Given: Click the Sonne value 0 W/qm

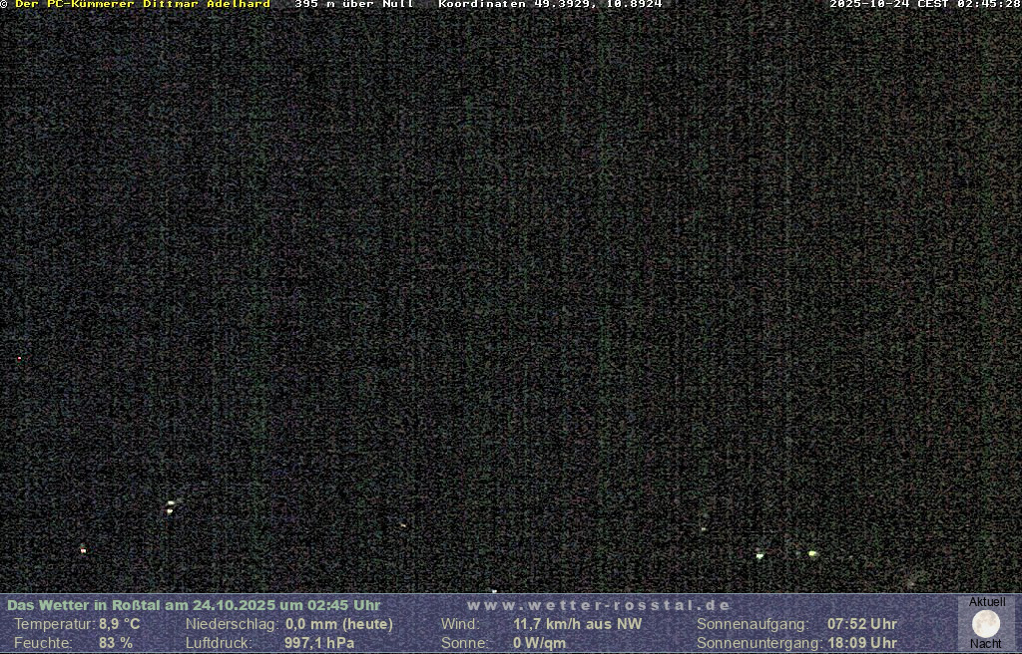Looking at the screenshot, I should tap(539, 643).
